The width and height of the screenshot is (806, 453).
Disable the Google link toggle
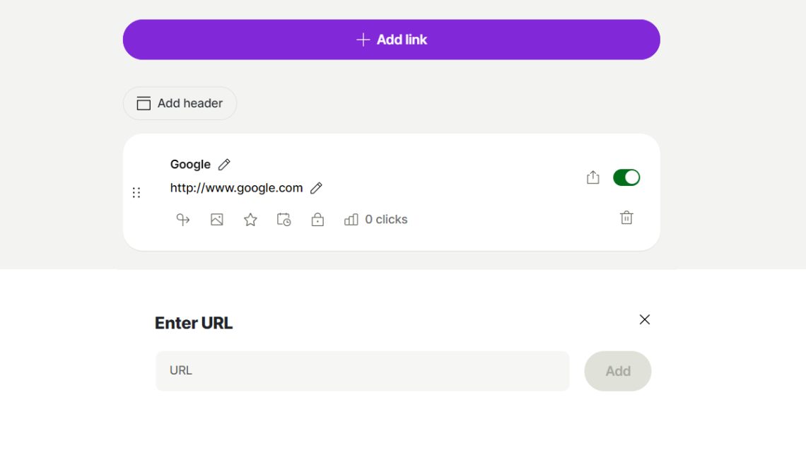click(626, 177)
